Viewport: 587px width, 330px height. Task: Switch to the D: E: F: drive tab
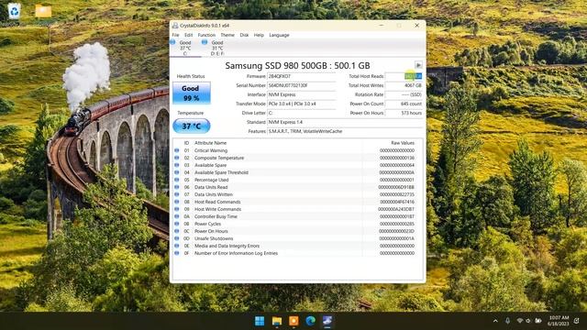(217, 48)
